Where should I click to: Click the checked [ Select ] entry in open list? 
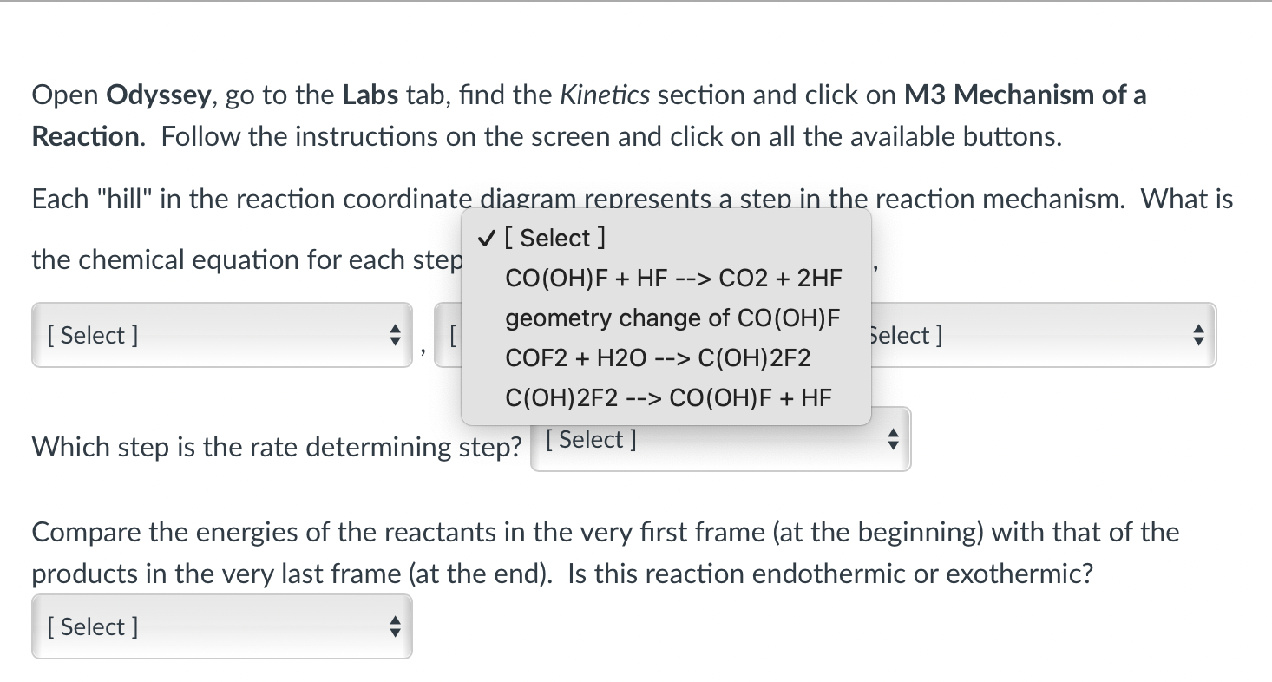555,238
